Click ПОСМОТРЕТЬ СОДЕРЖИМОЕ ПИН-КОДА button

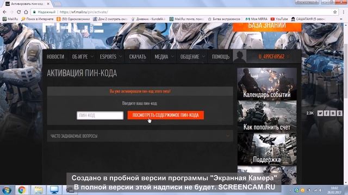tap(165, 115)
